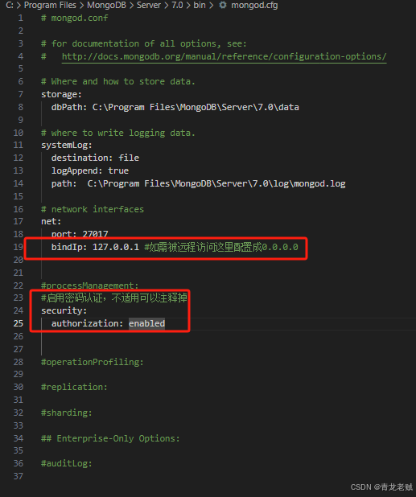416x497 pixels.
Task: Click the log 'path:' line with mongod.log
Action: pos(198,183)
